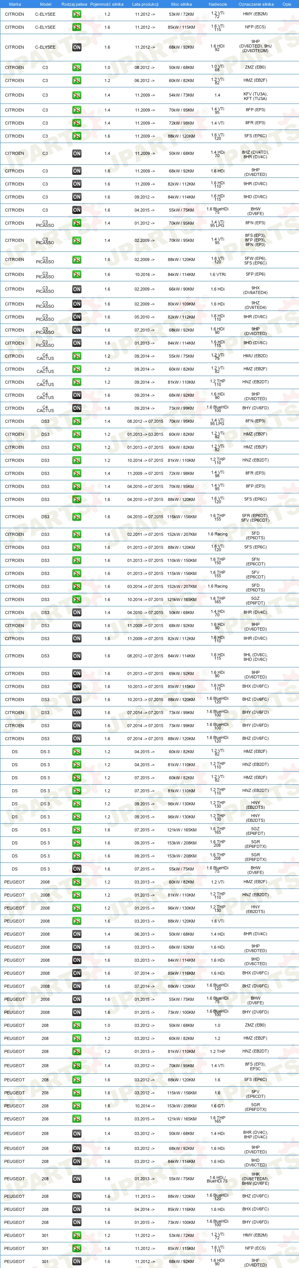This screenshot has width=299, height=1268.
Task: Click petrol icon in Peugeot 208 ZMZ (EB0) row
Action: 76,1025
